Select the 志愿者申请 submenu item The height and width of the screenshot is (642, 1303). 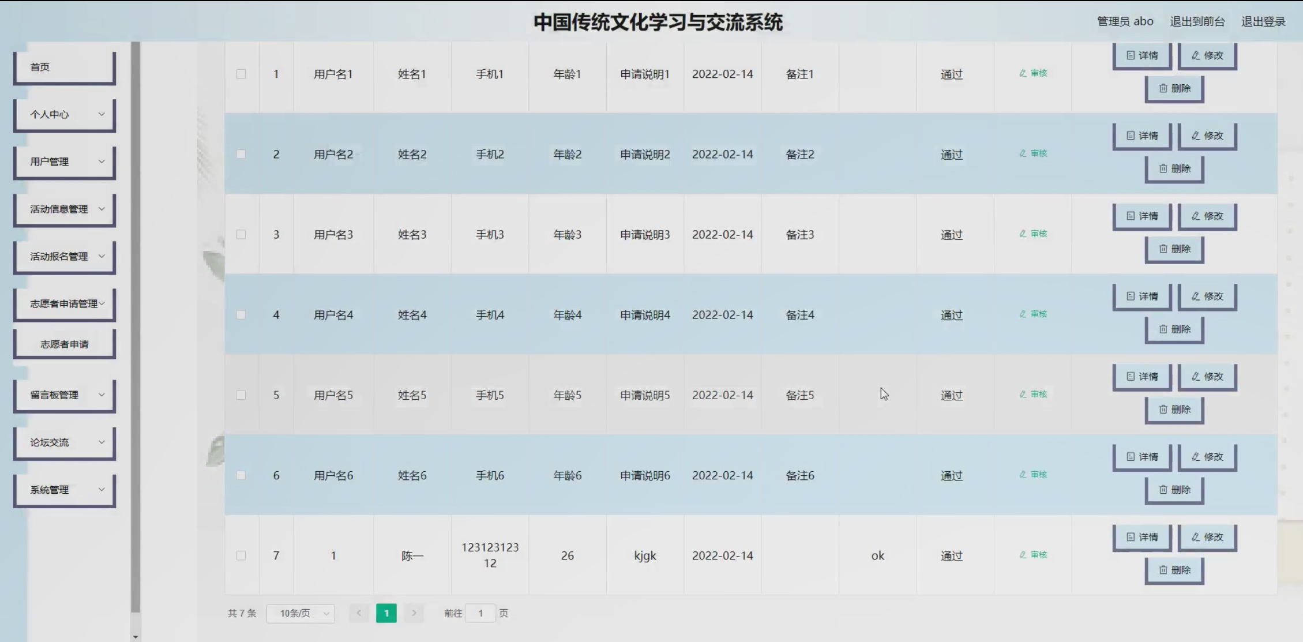pos(65,344)
